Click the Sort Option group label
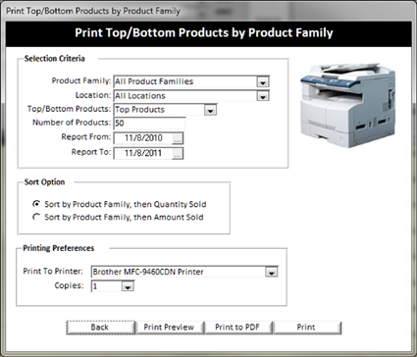The image size is (417, 357). click(44, 182)
